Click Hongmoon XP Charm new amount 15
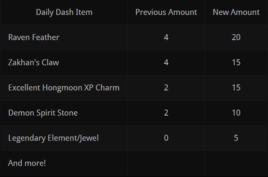The width and height of the screenshot is (268, 177). (x=236, y=87)
